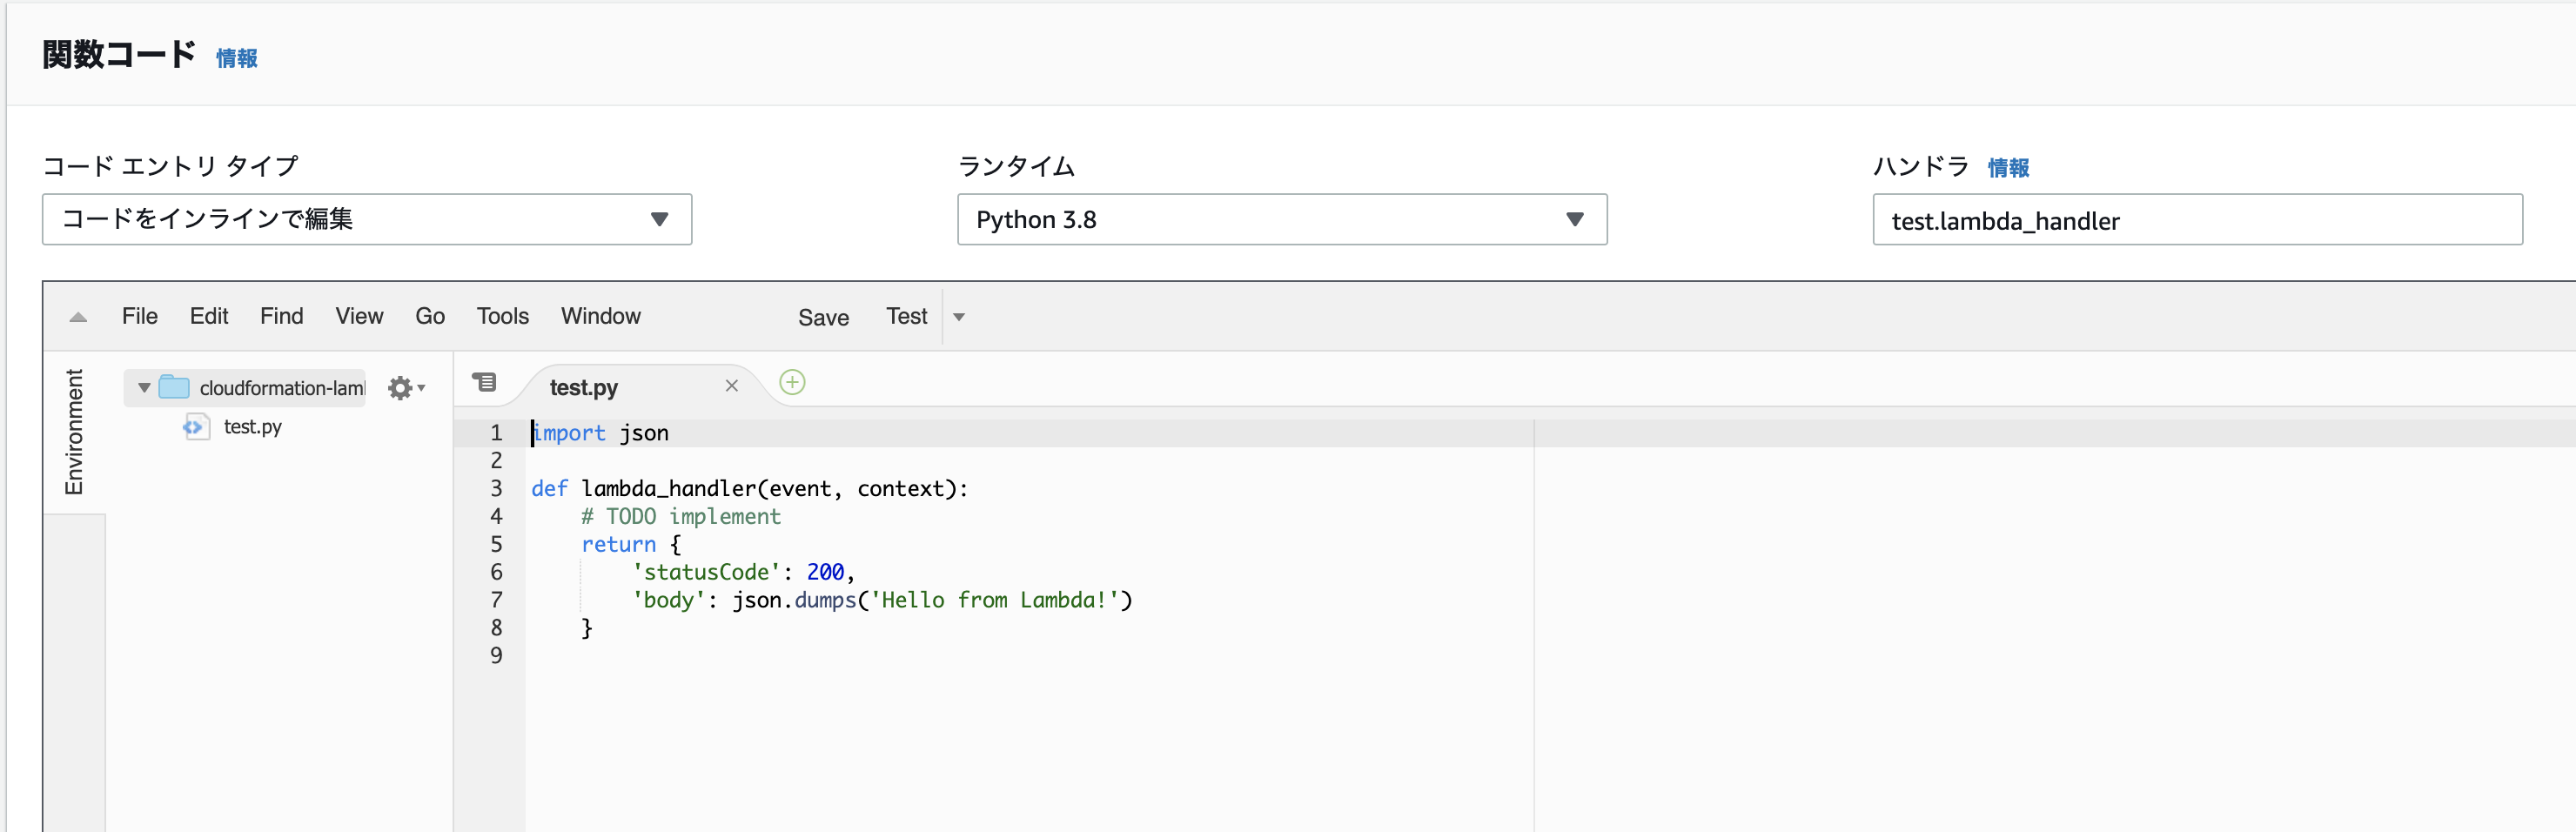
Task: Expand the Test button dropdown arrow
Action: [959, 317]
